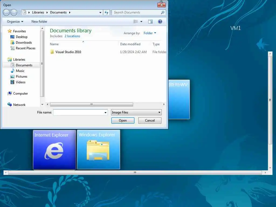
Task: Click the desktop vertical scrollbar on the right
Action: [270, 100]
